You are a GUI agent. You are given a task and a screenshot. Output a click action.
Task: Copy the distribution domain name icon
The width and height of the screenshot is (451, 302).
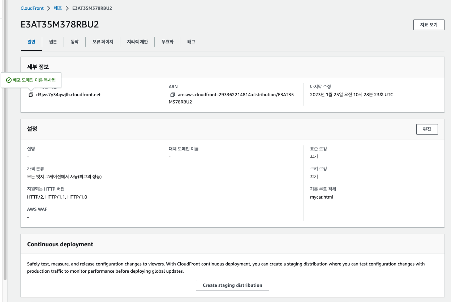(x=31, y=95)
